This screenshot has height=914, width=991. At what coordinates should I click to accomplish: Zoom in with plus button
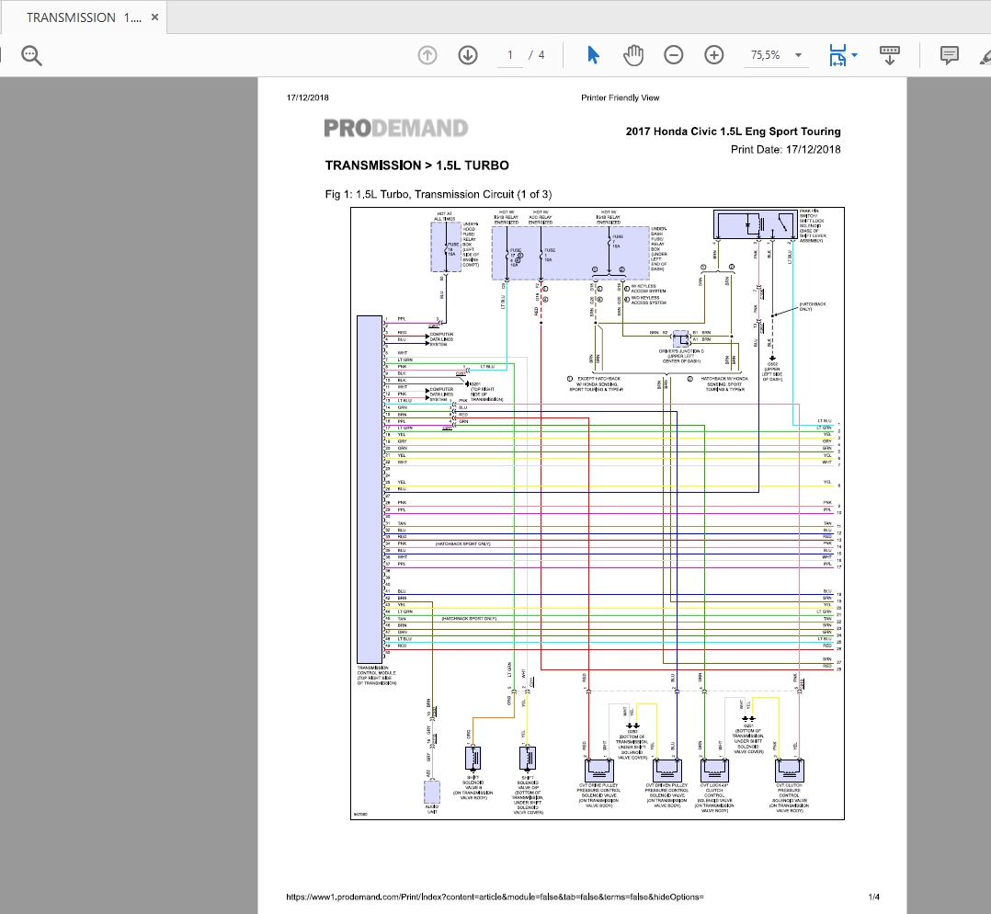coord(714,55)
